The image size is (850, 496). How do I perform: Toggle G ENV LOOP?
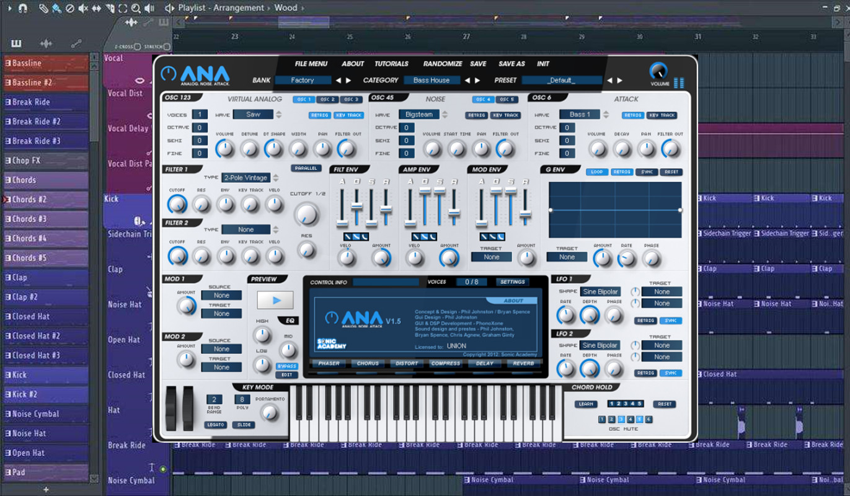coord(597,172)
